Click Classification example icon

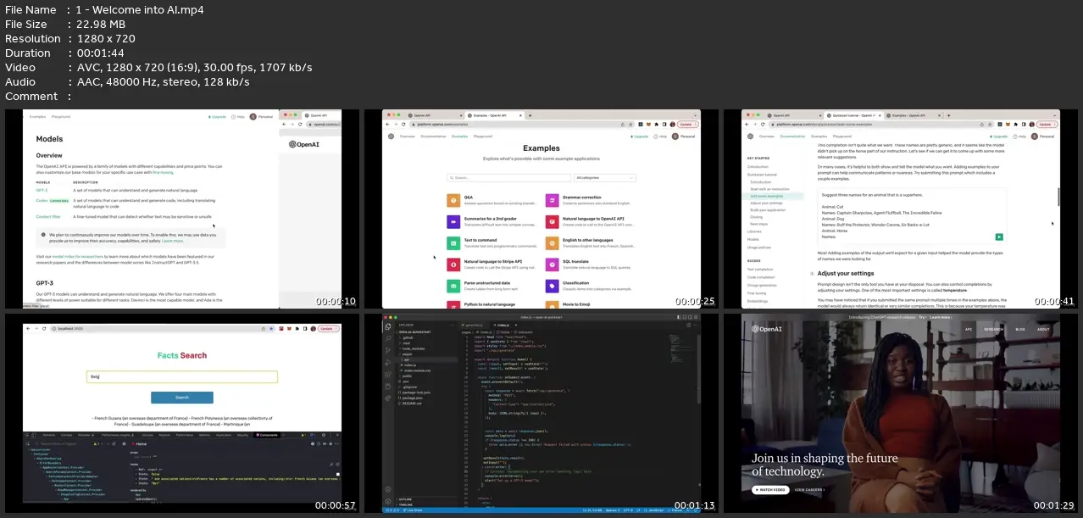552,286
